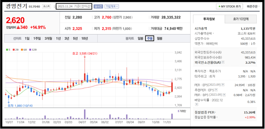Click the 고가 value 2,760
265x129 pixels.
[107, 17]
